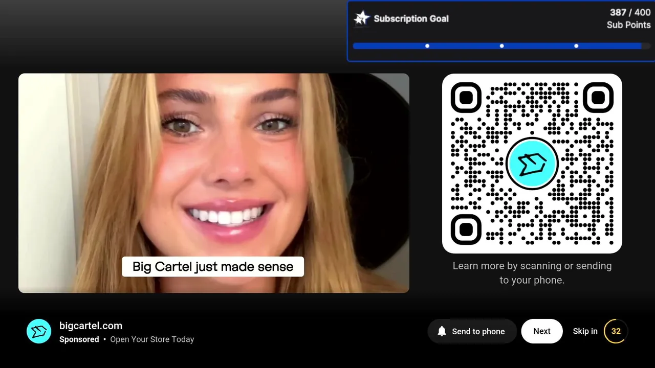
Task: Click the Sponsored label
Action: coord(79,339)
